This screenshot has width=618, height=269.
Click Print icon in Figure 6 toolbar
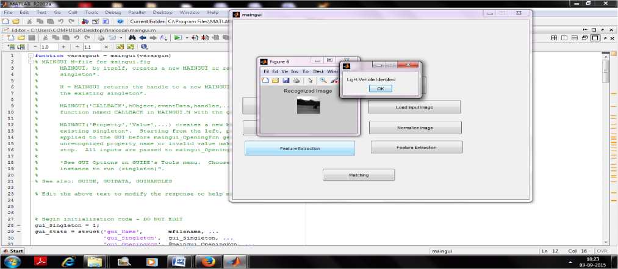click(x=296, y=81)
